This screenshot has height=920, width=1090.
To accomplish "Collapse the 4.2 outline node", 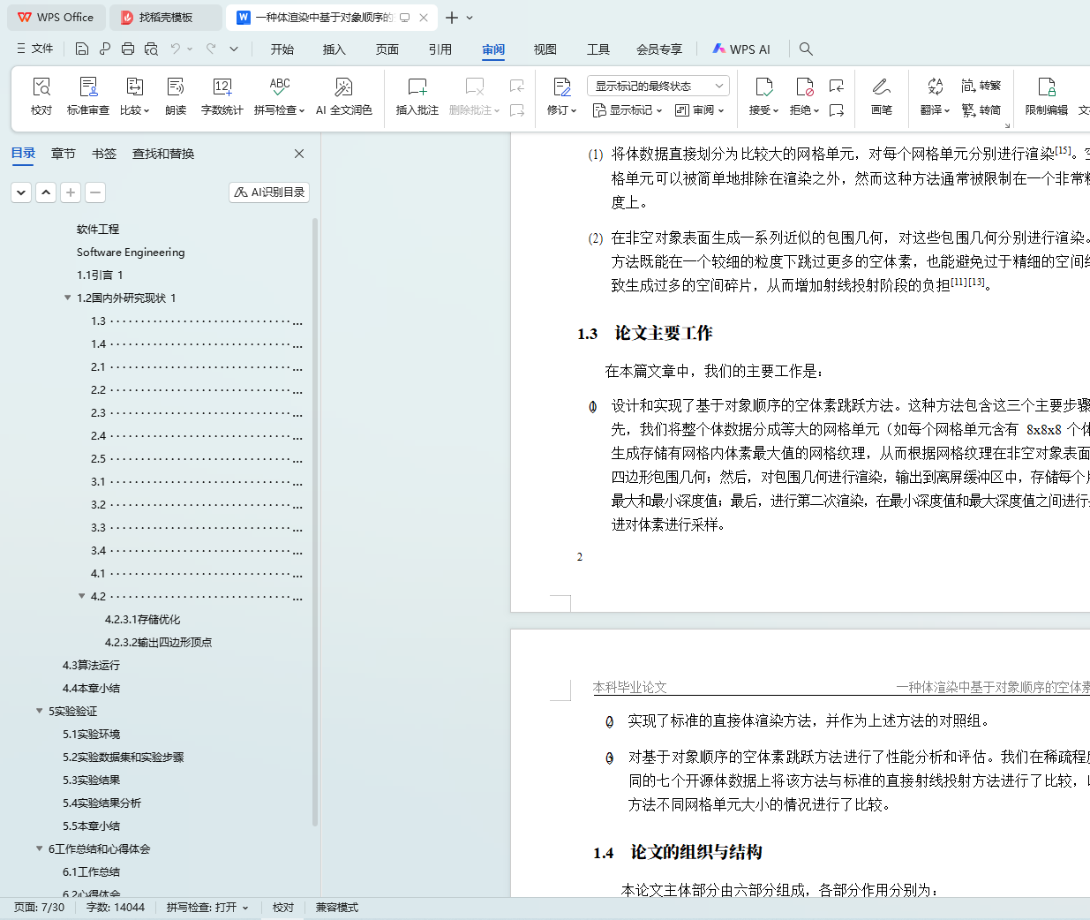I will [x=81, y=596].
